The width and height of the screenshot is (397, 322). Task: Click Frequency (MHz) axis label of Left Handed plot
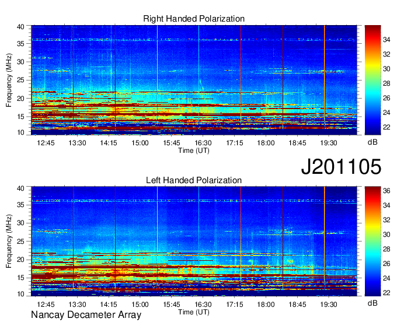pos(9,242)
